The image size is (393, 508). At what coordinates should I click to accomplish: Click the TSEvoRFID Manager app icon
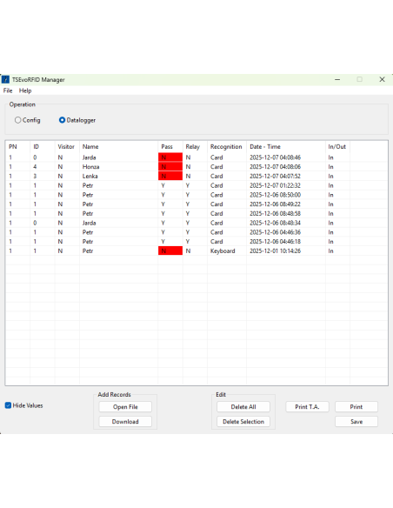tap(5, 79)
